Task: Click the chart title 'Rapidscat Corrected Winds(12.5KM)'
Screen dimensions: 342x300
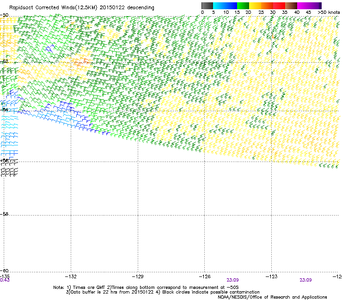Action: 53,8
